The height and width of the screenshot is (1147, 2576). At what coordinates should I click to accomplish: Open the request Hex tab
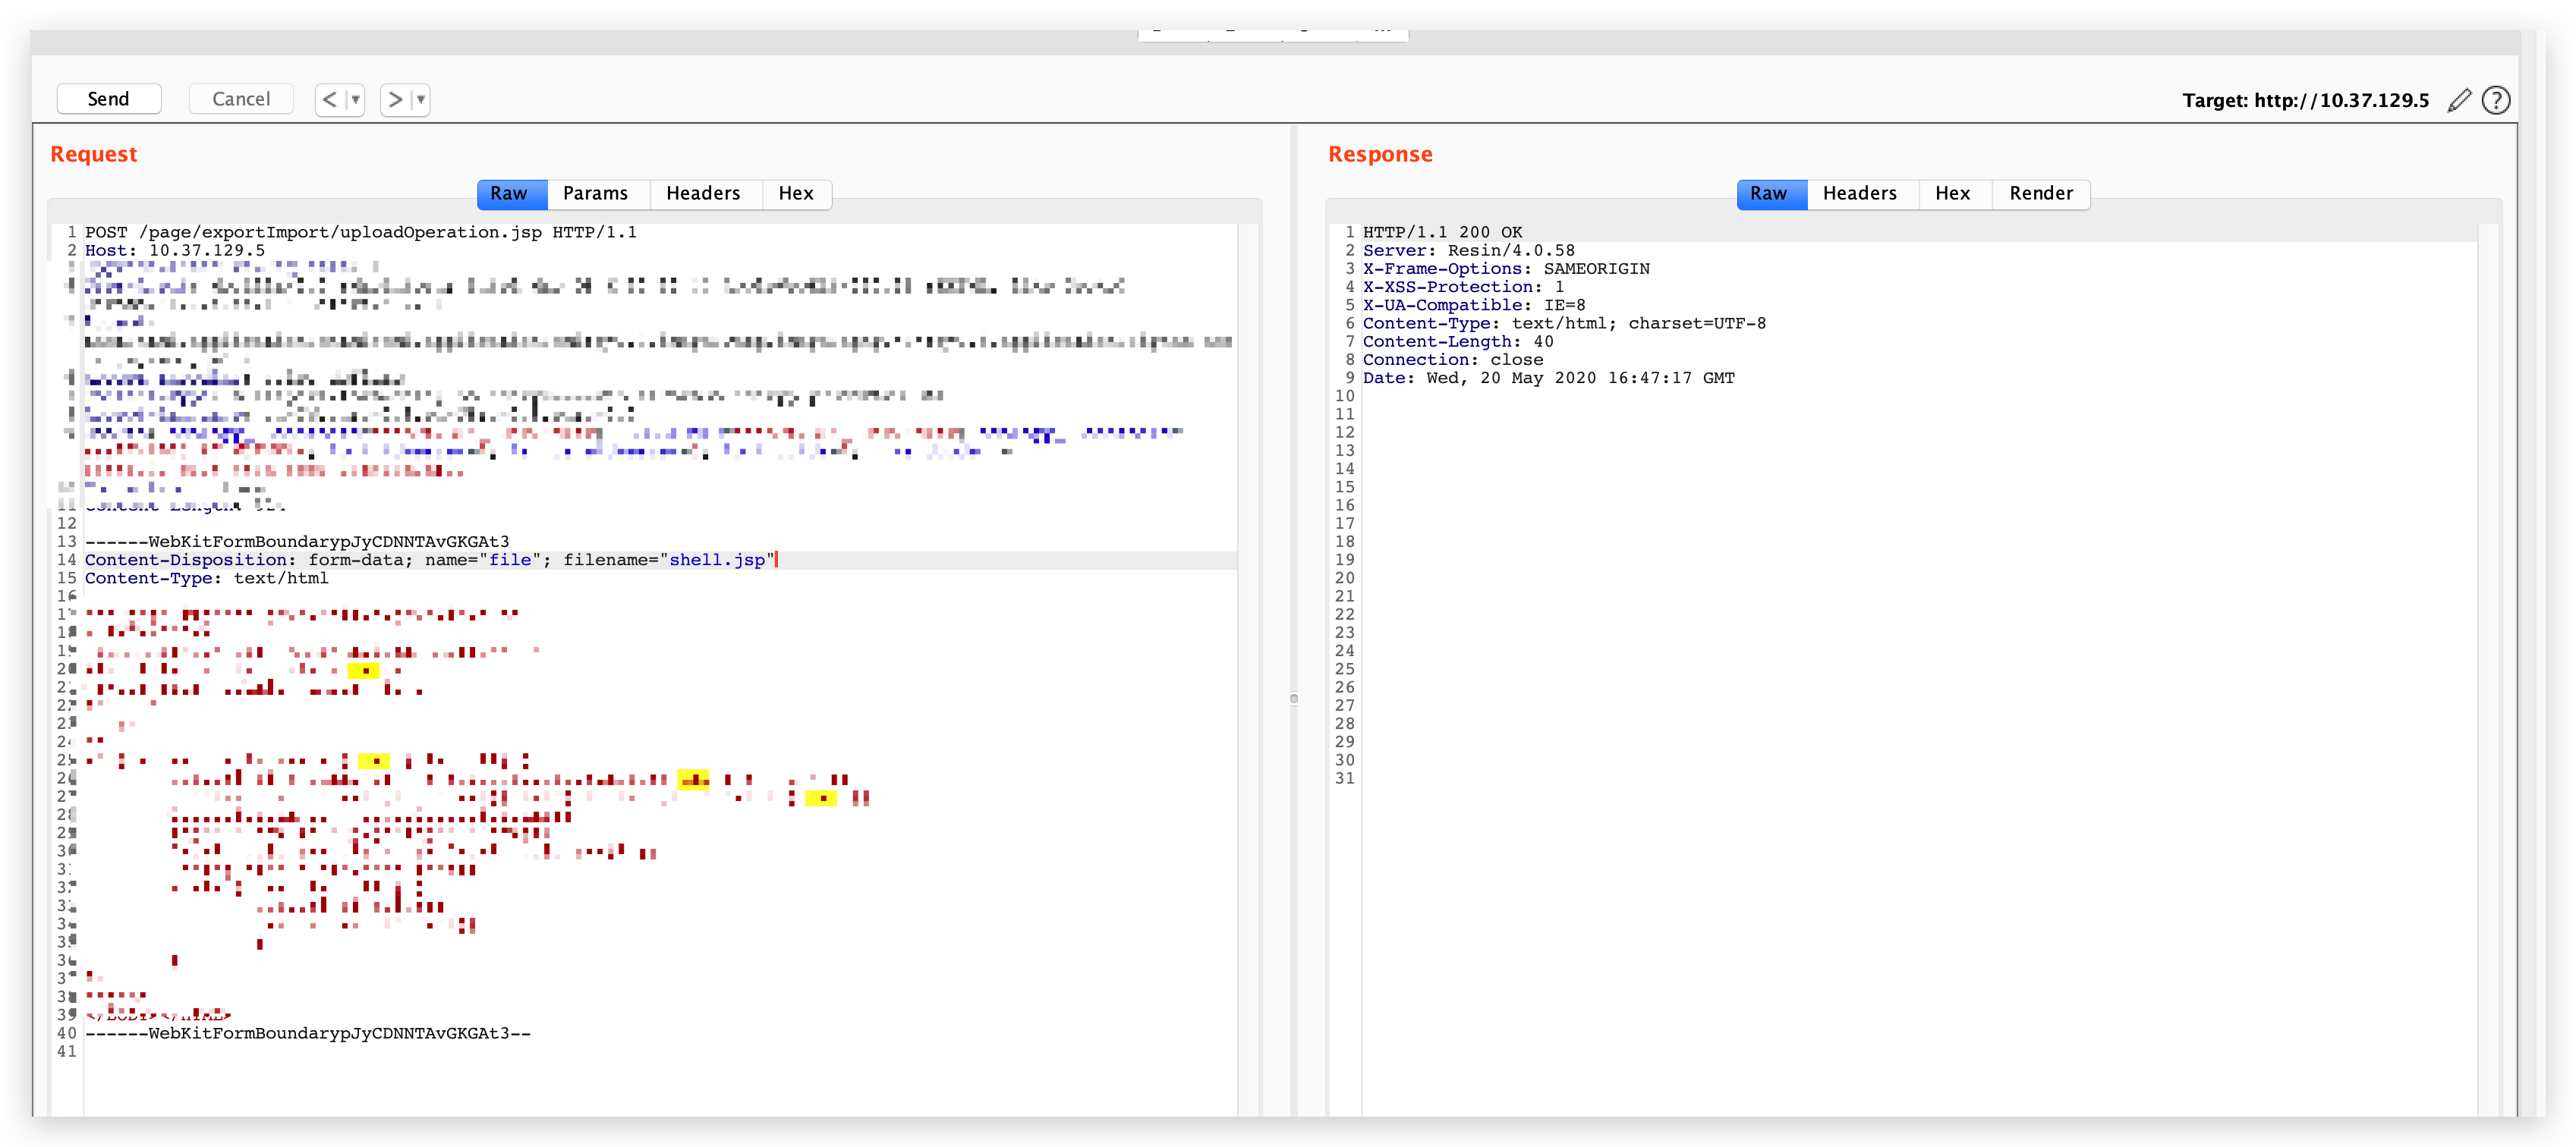click(x=796, y=194)
